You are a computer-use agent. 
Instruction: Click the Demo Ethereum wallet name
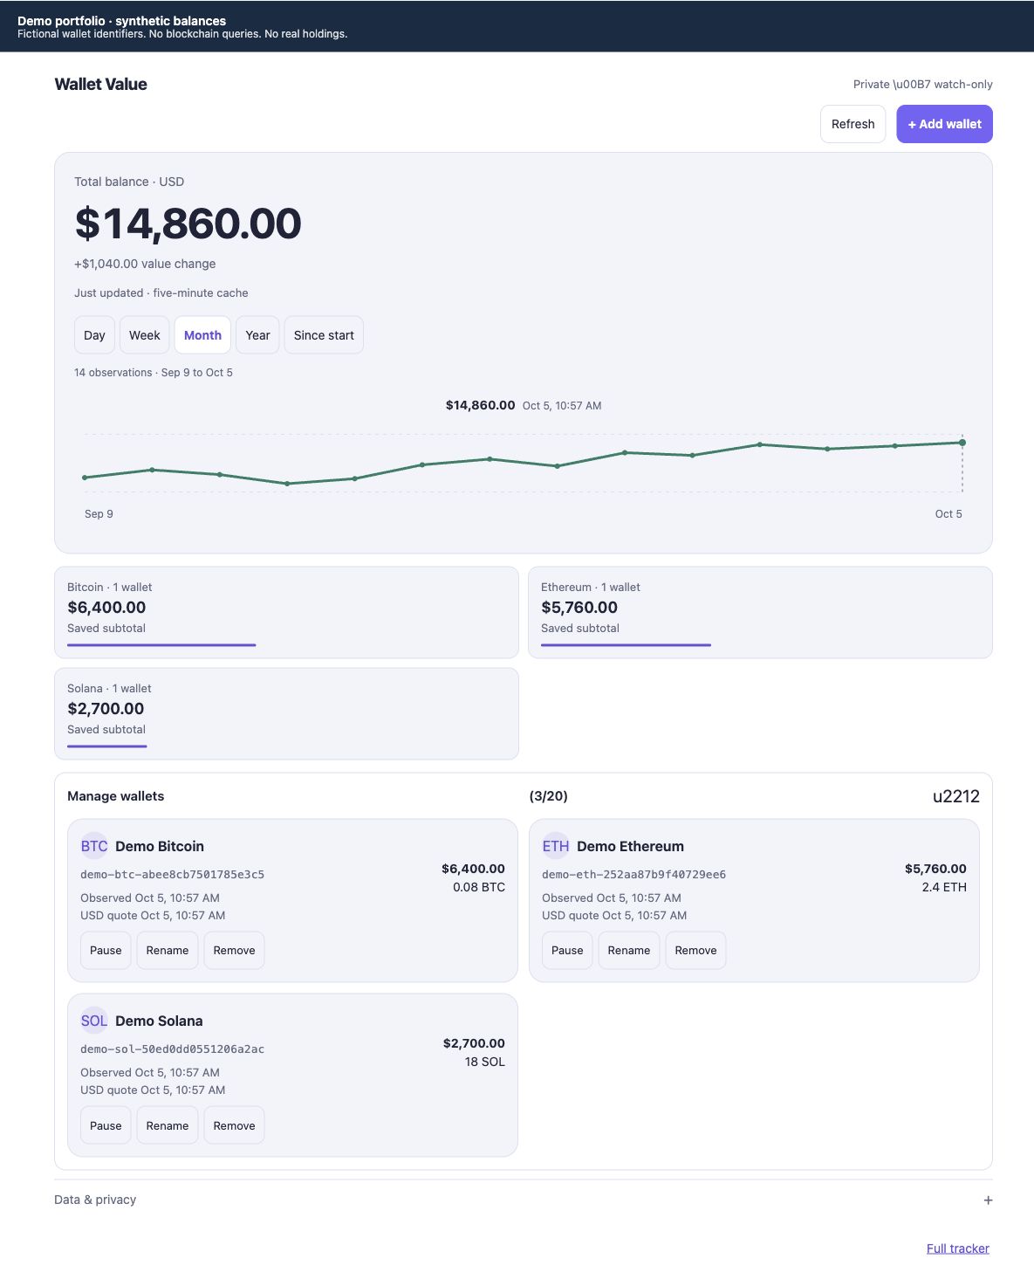(x=630, y=846)
